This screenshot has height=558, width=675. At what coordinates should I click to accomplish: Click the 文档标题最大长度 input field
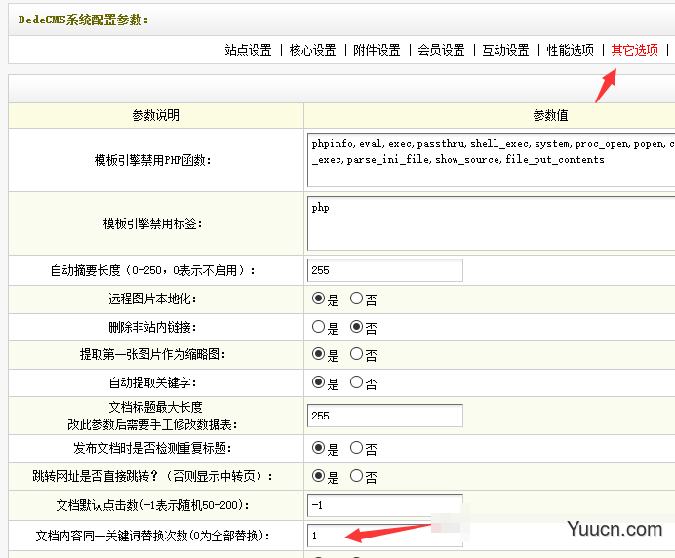[384, 416]
